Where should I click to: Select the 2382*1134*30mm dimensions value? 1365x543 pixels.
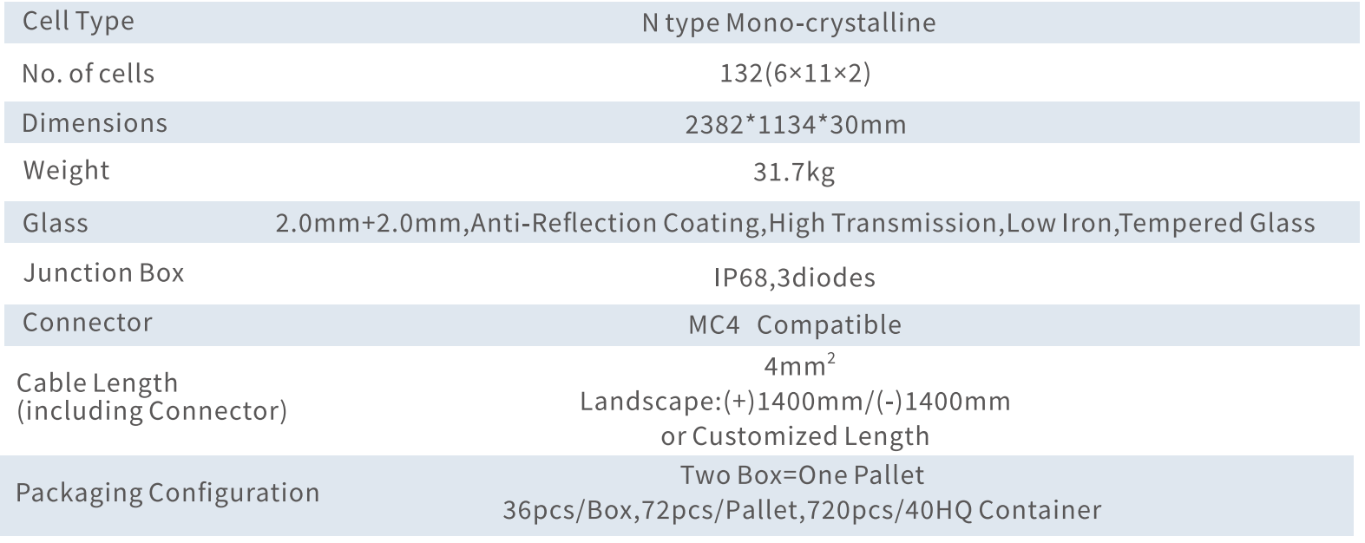click(x=795, y=125)
